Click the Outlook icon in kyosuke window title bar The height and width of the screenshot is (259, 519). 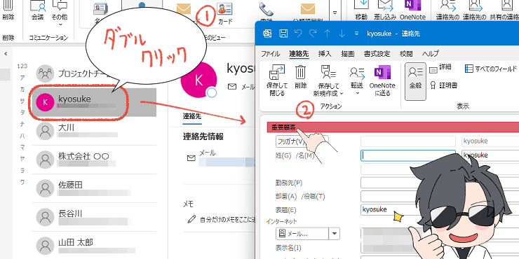267,34
